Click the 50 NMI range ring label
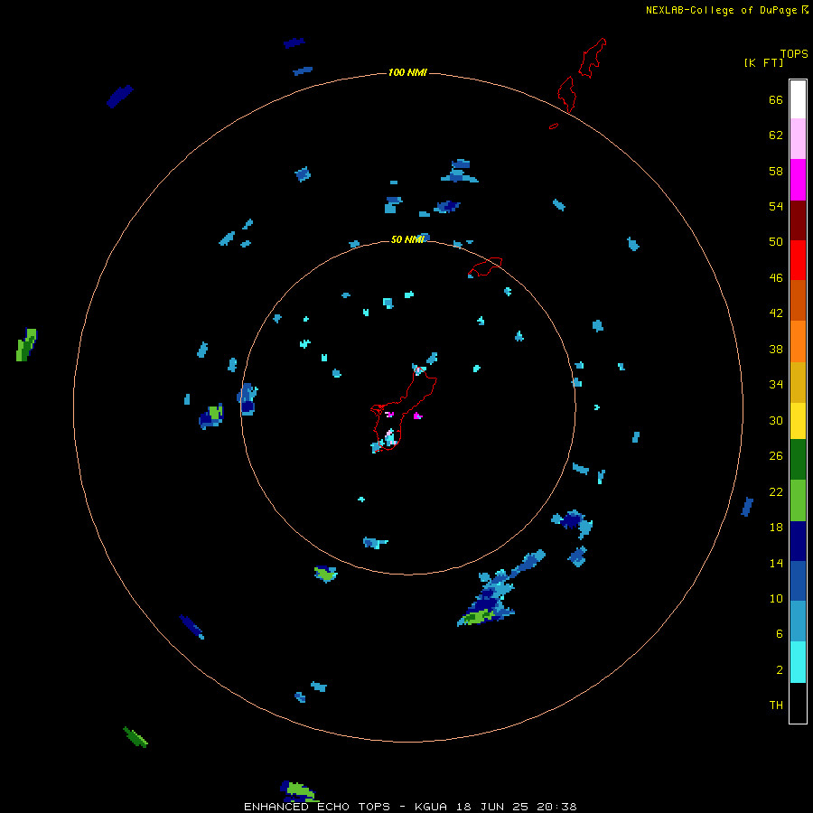Screen dimensions: 813x813 click(406, 239)
